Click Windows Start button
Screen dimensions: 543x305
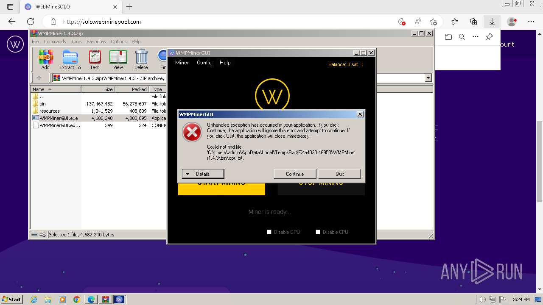point(11,299)
